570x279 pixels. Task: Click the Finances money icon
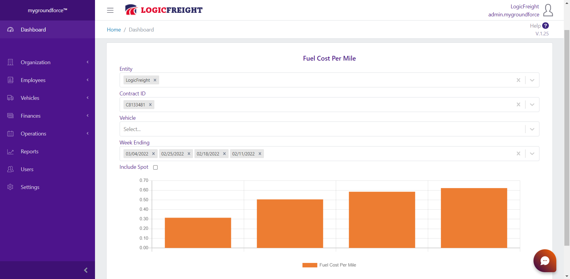[10, 116]
